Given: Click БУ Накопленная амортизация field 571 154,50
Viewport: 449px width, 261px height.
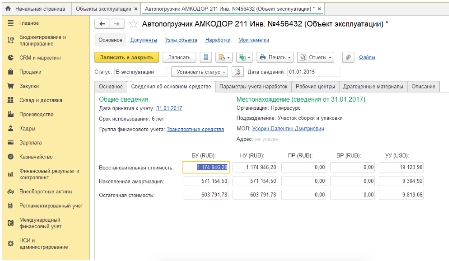Looking at the screenshot, I should pos(206,181).
